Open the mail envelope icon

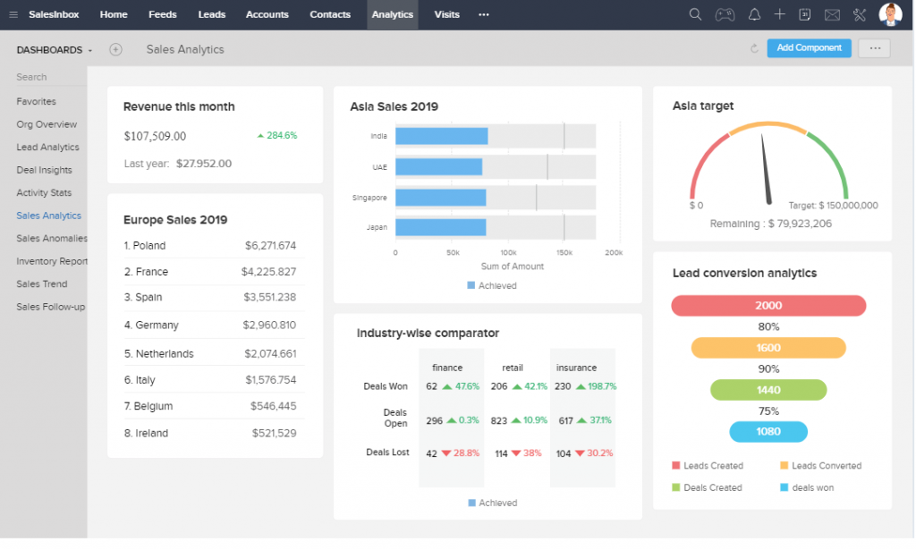click(x=832, y=14)
